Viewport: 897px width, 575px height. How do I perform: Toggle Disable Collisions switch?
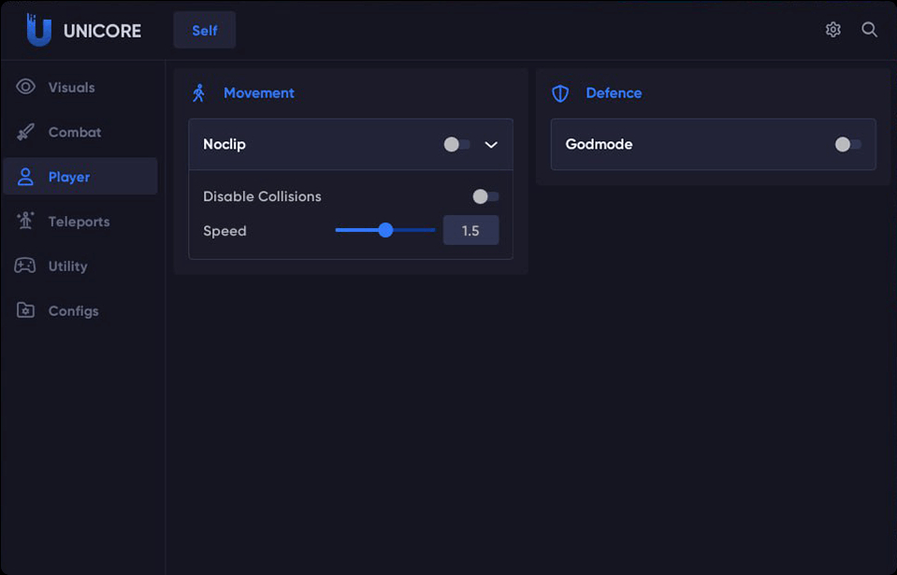485,196
